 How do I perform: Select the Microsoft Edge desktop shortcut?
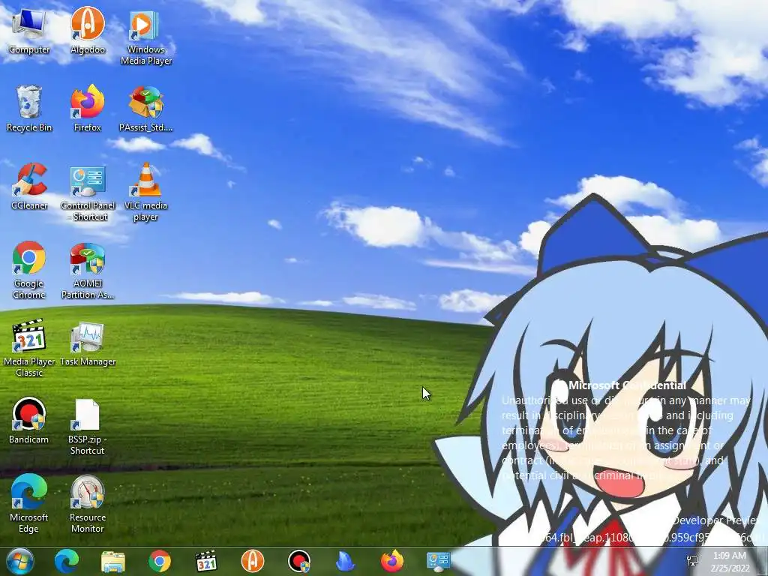point(29,504)
